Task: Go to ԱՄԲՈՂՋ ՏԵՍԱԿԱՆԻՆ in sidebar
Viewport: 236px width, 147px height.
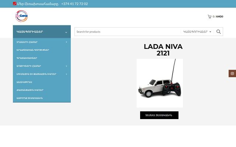Action: (x=29, y=98)
